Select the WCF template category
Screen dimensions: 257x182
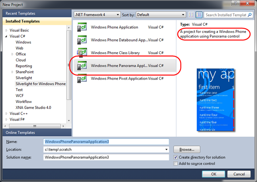click(20, 96)
